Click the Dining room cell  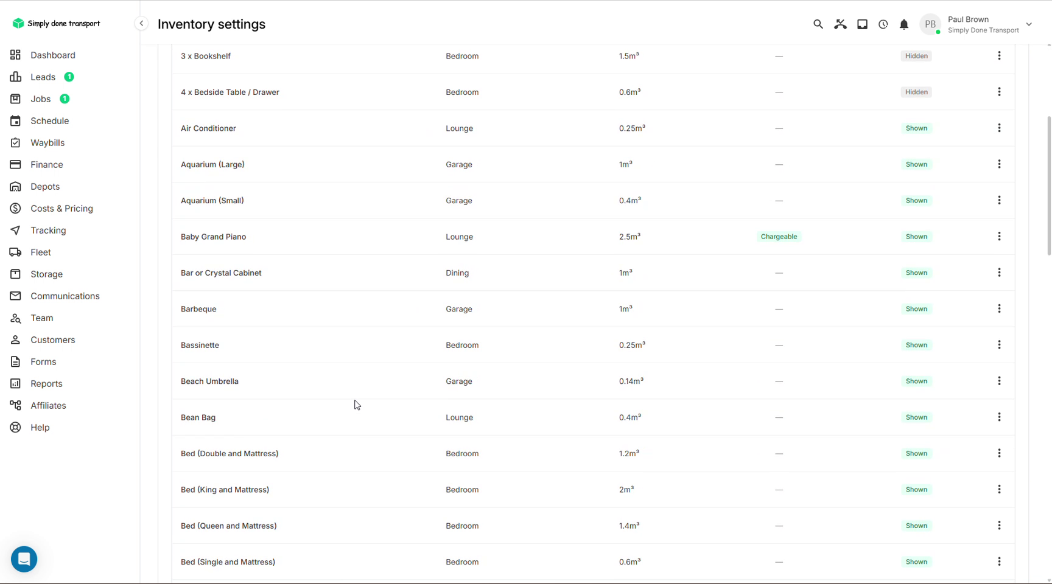[457, 273]
